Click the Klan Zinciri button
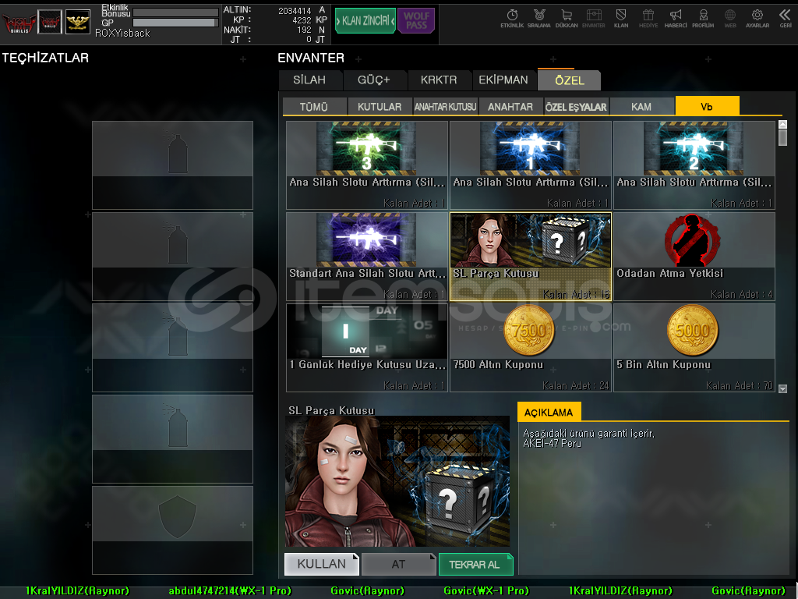Viewport: 798px width, 599px height. pyautogui.click(x=365, y=20)
